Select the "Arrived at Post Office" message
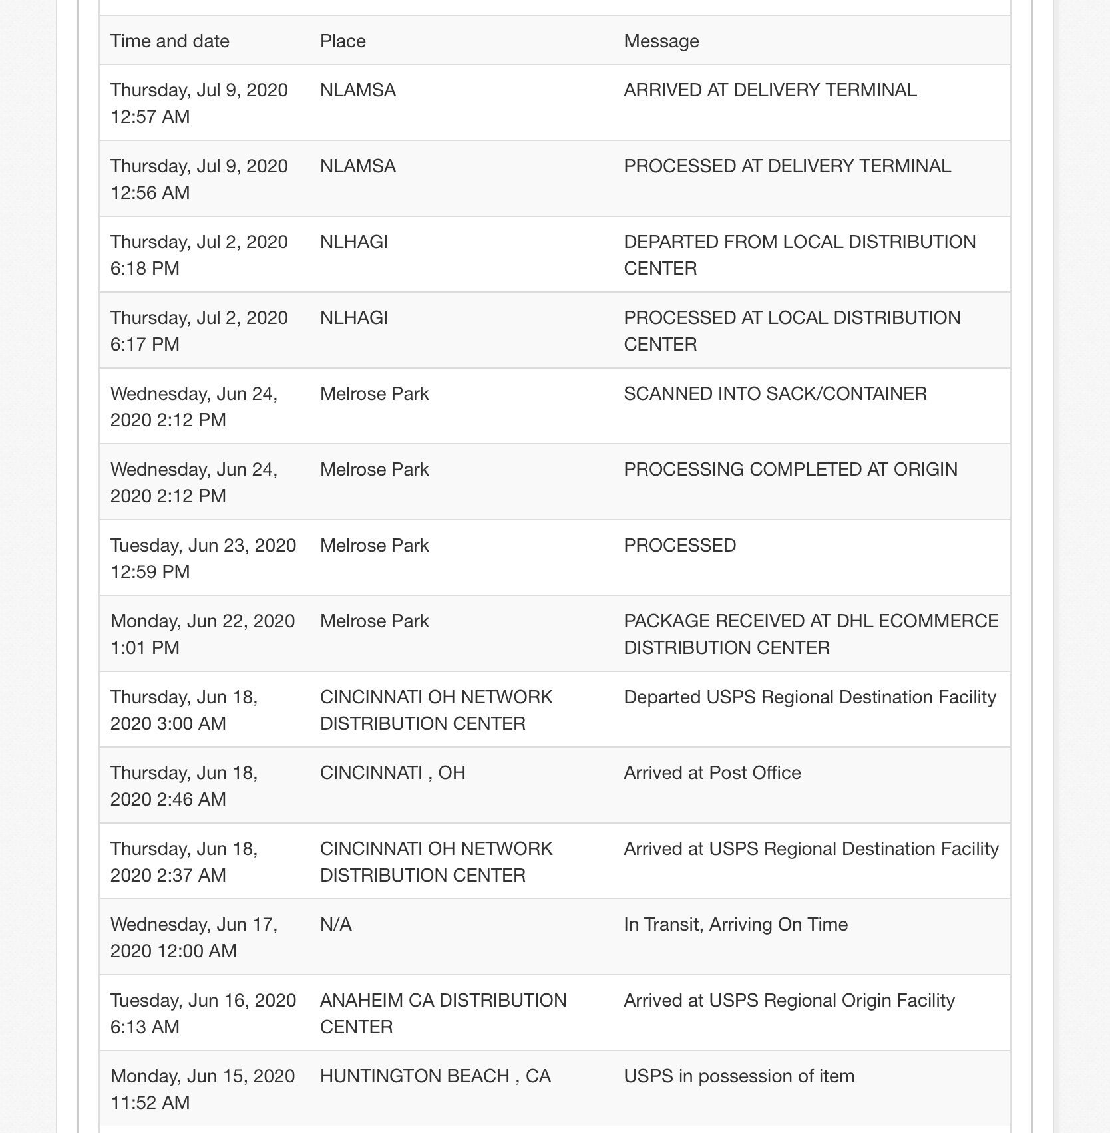Image resolution: width=1110 pixels, height=1133 pixels. (x=712, y=773)
